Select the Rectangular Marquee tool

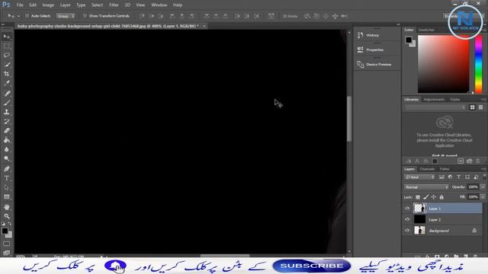(x=7, y=46)
